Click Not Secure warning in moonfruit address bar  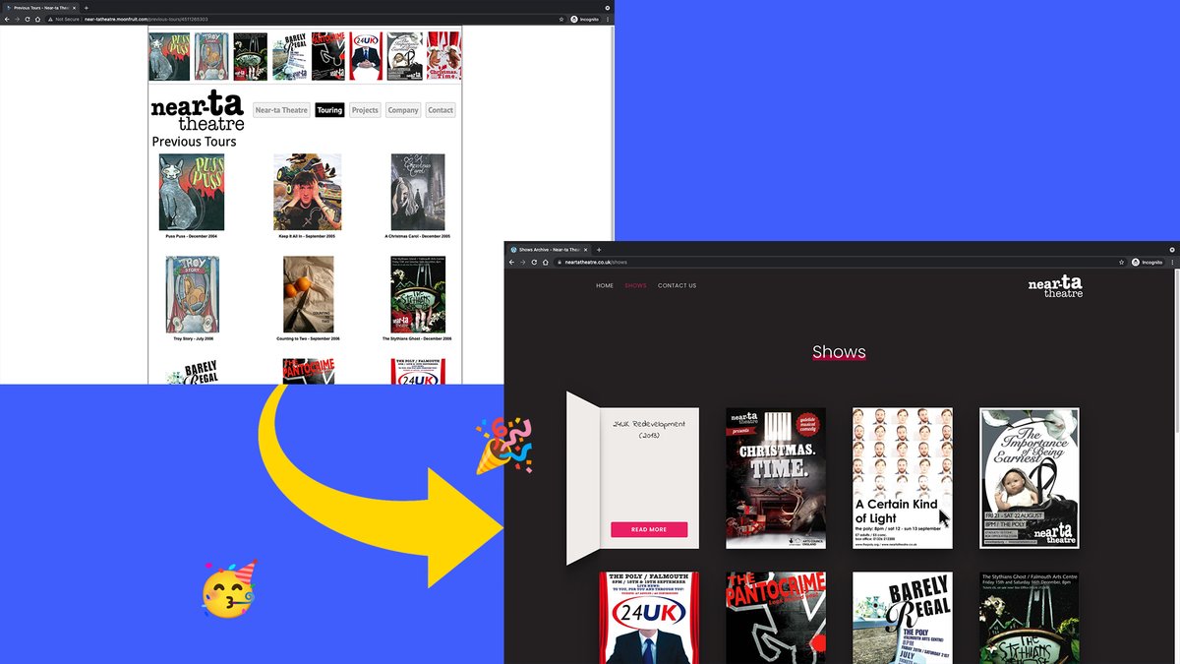(64, 19)
